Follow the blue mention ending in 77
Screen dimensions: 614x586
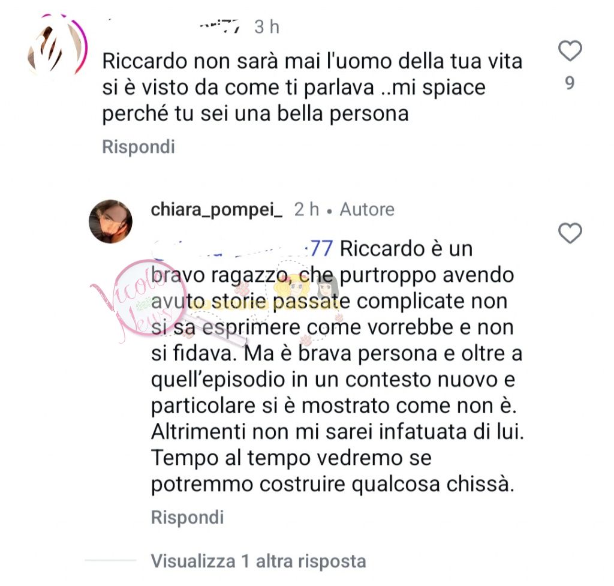(x=243, y=249)
